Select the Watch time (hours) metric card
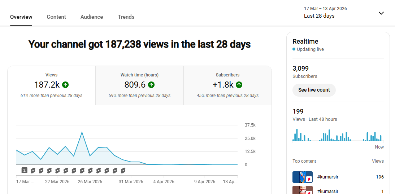This screenshot has height=194, width=395. point(139,85)
